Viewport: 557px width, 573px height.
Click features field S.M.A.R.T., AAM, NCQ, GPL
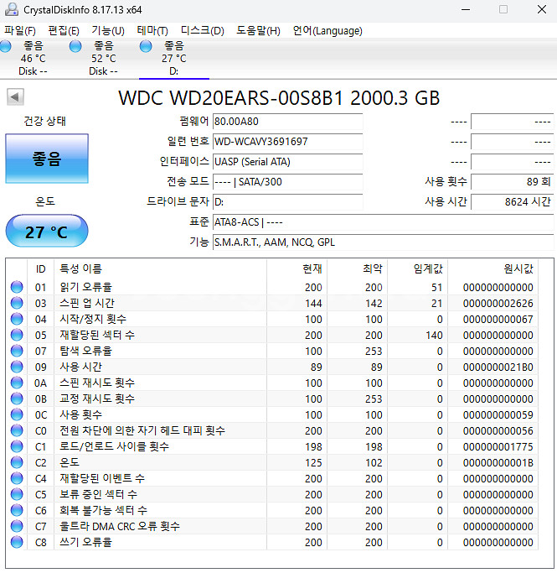pyautogui.click(x=383, y=242)
